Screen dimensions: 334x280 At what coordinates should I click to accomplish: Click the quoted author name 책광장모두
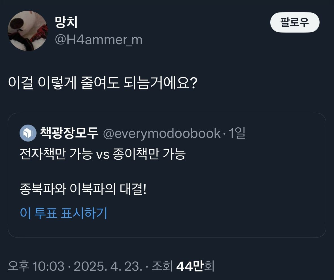[69, 133]
